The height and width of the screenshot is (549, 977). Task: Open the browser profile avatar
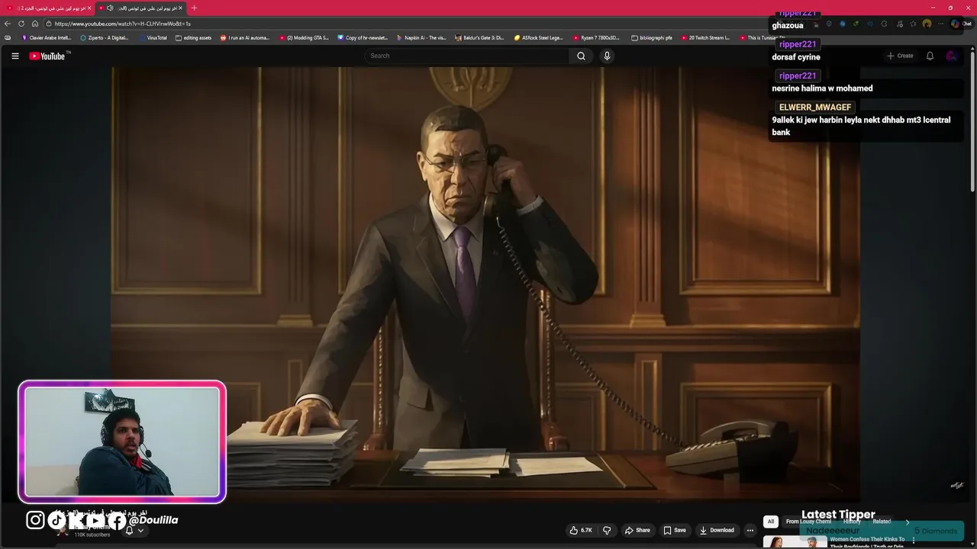tap(927, 24)
